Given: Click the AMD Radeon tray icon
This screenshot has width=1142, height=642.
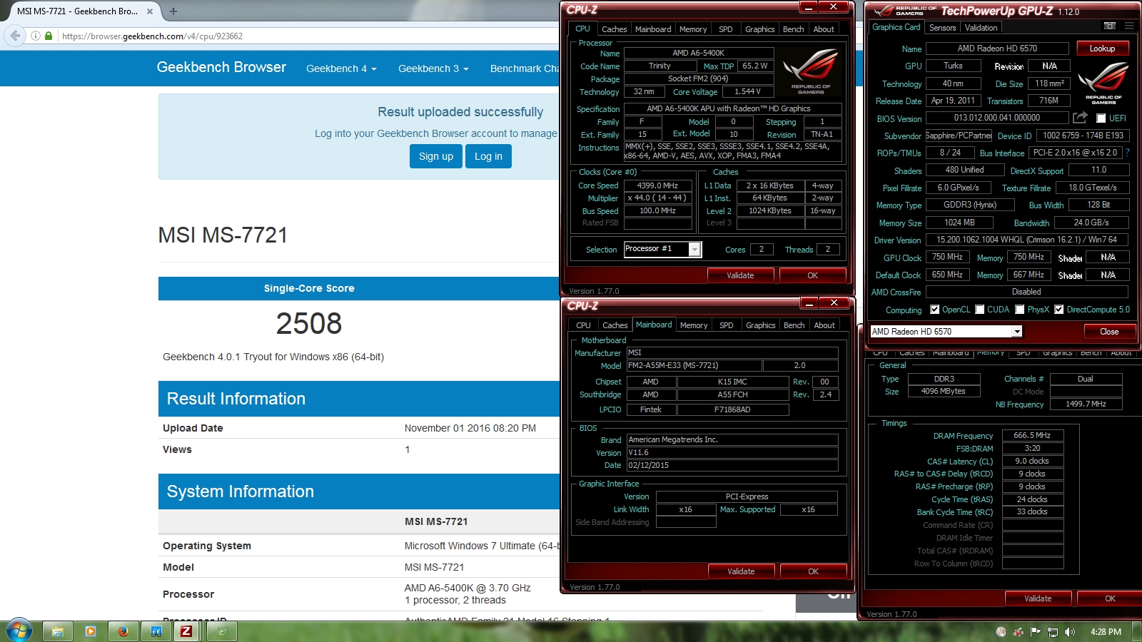Looking at the screenshot, I should tap(1019, 632).
